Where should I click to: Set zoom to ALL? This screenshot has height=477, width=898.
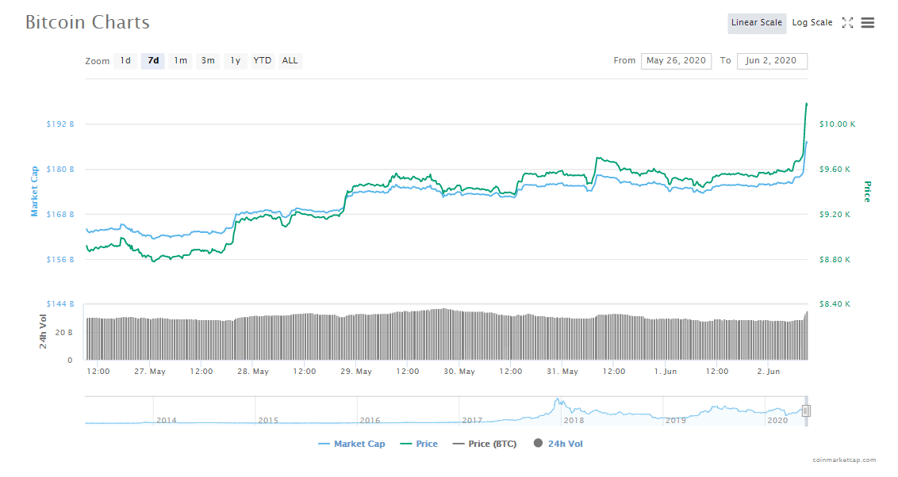290,61
